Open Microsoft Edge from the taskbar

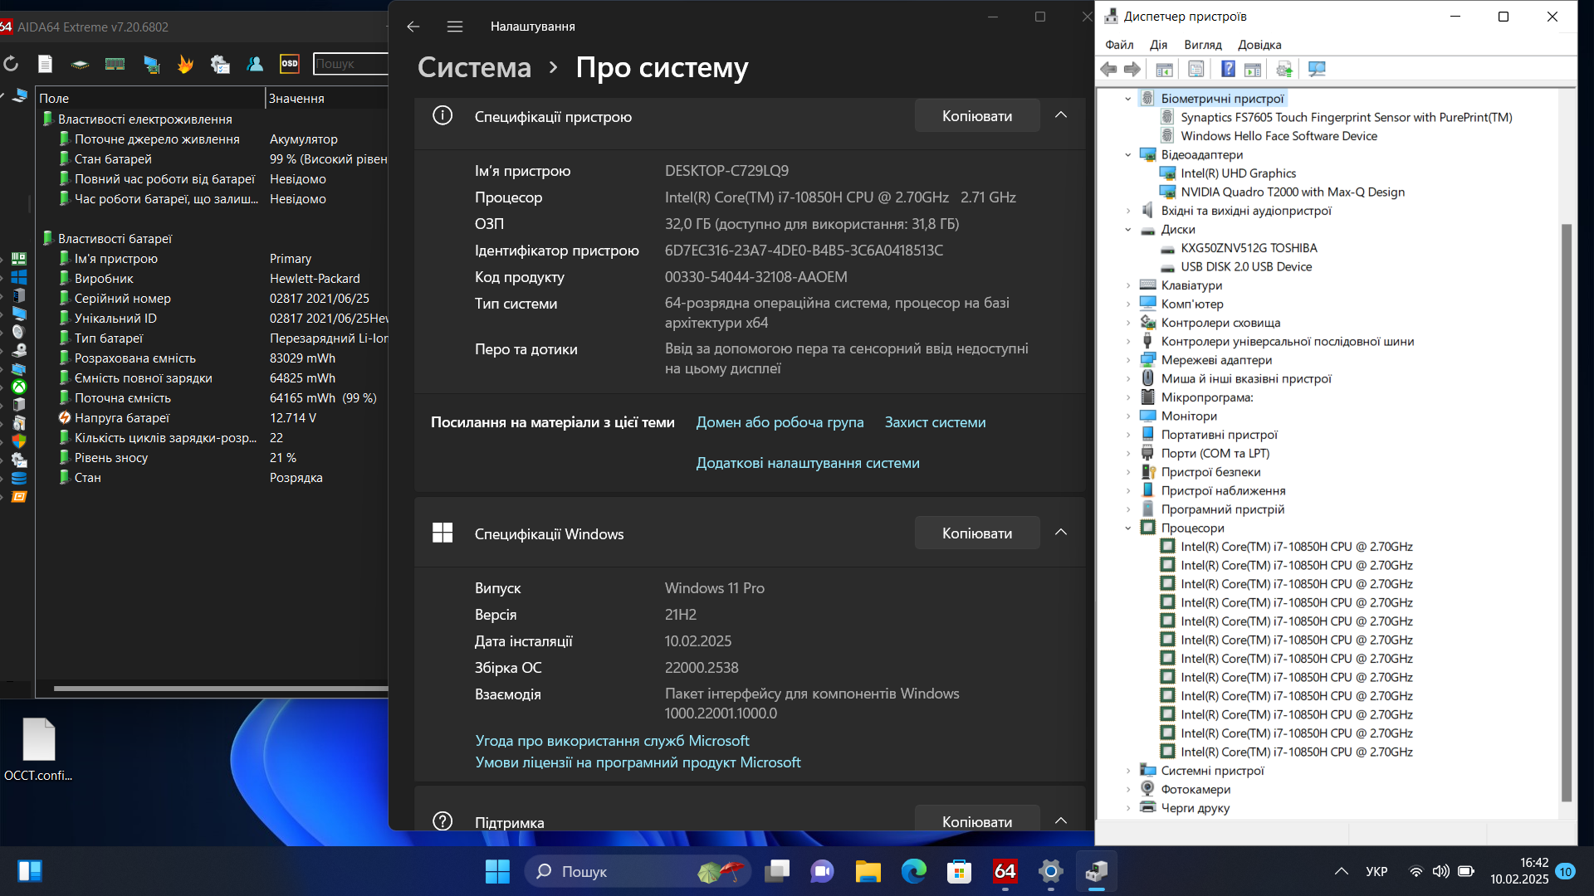[x=913, y=871]
